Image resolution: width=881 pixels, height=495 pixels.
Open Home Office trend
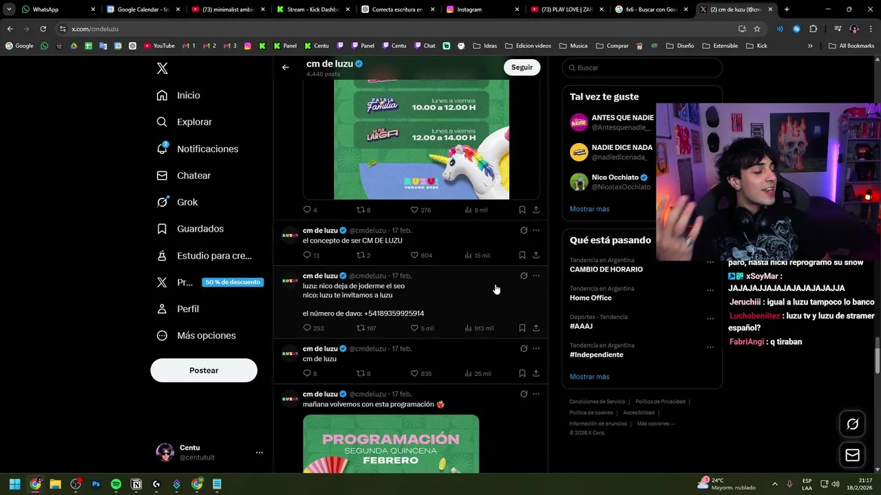tap(591, 298)
